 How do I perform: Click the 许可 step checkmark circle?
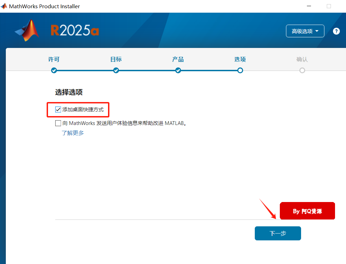pyautogui.click(x=54, y=71)
